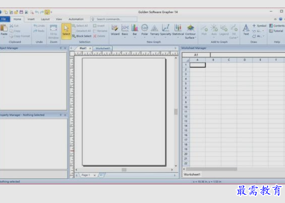Close the Property Manager panel
Viewport: 285px width, 203px height.
65,115
